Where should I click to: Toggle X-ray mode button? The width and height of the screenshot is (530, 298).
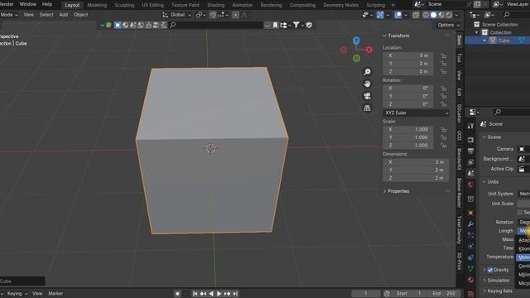pos(416,15)
